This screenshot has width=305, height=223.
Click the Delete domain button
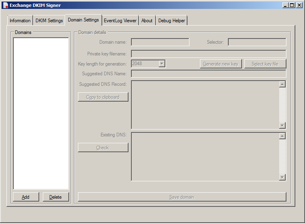click(56, 197)
